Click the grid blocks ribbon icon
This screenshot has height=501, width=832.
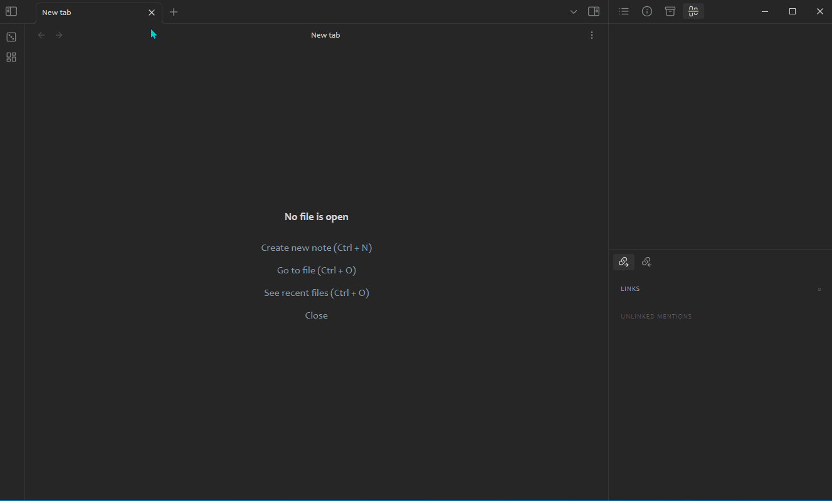(x=11, y=57)
